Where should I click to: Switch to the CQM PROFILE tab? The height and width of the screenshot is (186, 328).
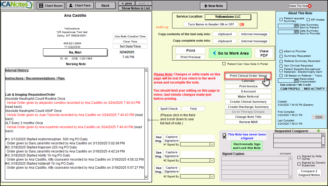click(x=290, y=89)
